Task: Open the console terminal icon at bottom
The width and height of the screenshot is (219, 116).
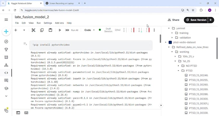Action: 18,113
